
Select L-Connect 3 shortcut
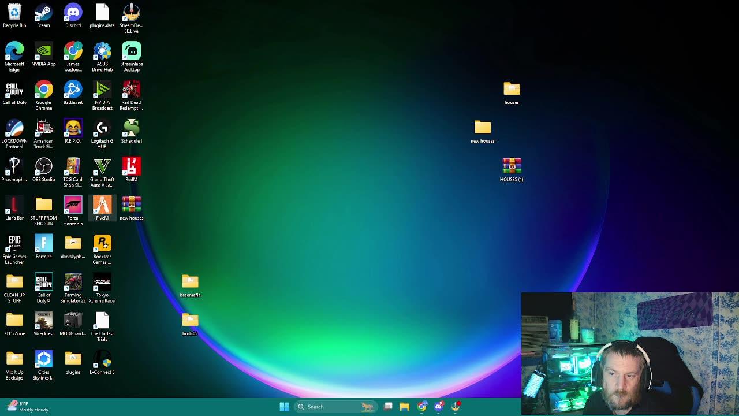tap(102, 363)
